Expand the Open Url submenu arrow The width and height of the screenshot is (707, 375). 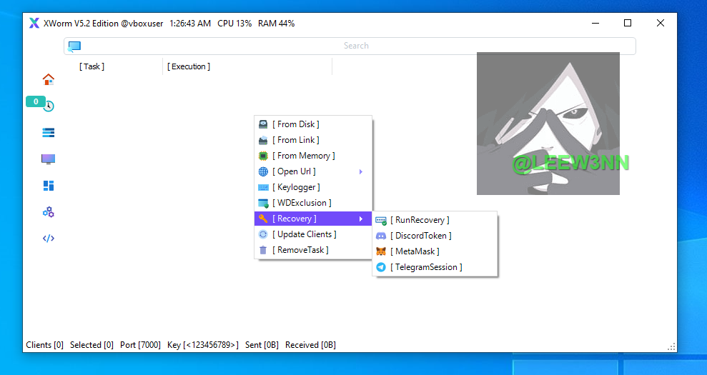[361, 171]
